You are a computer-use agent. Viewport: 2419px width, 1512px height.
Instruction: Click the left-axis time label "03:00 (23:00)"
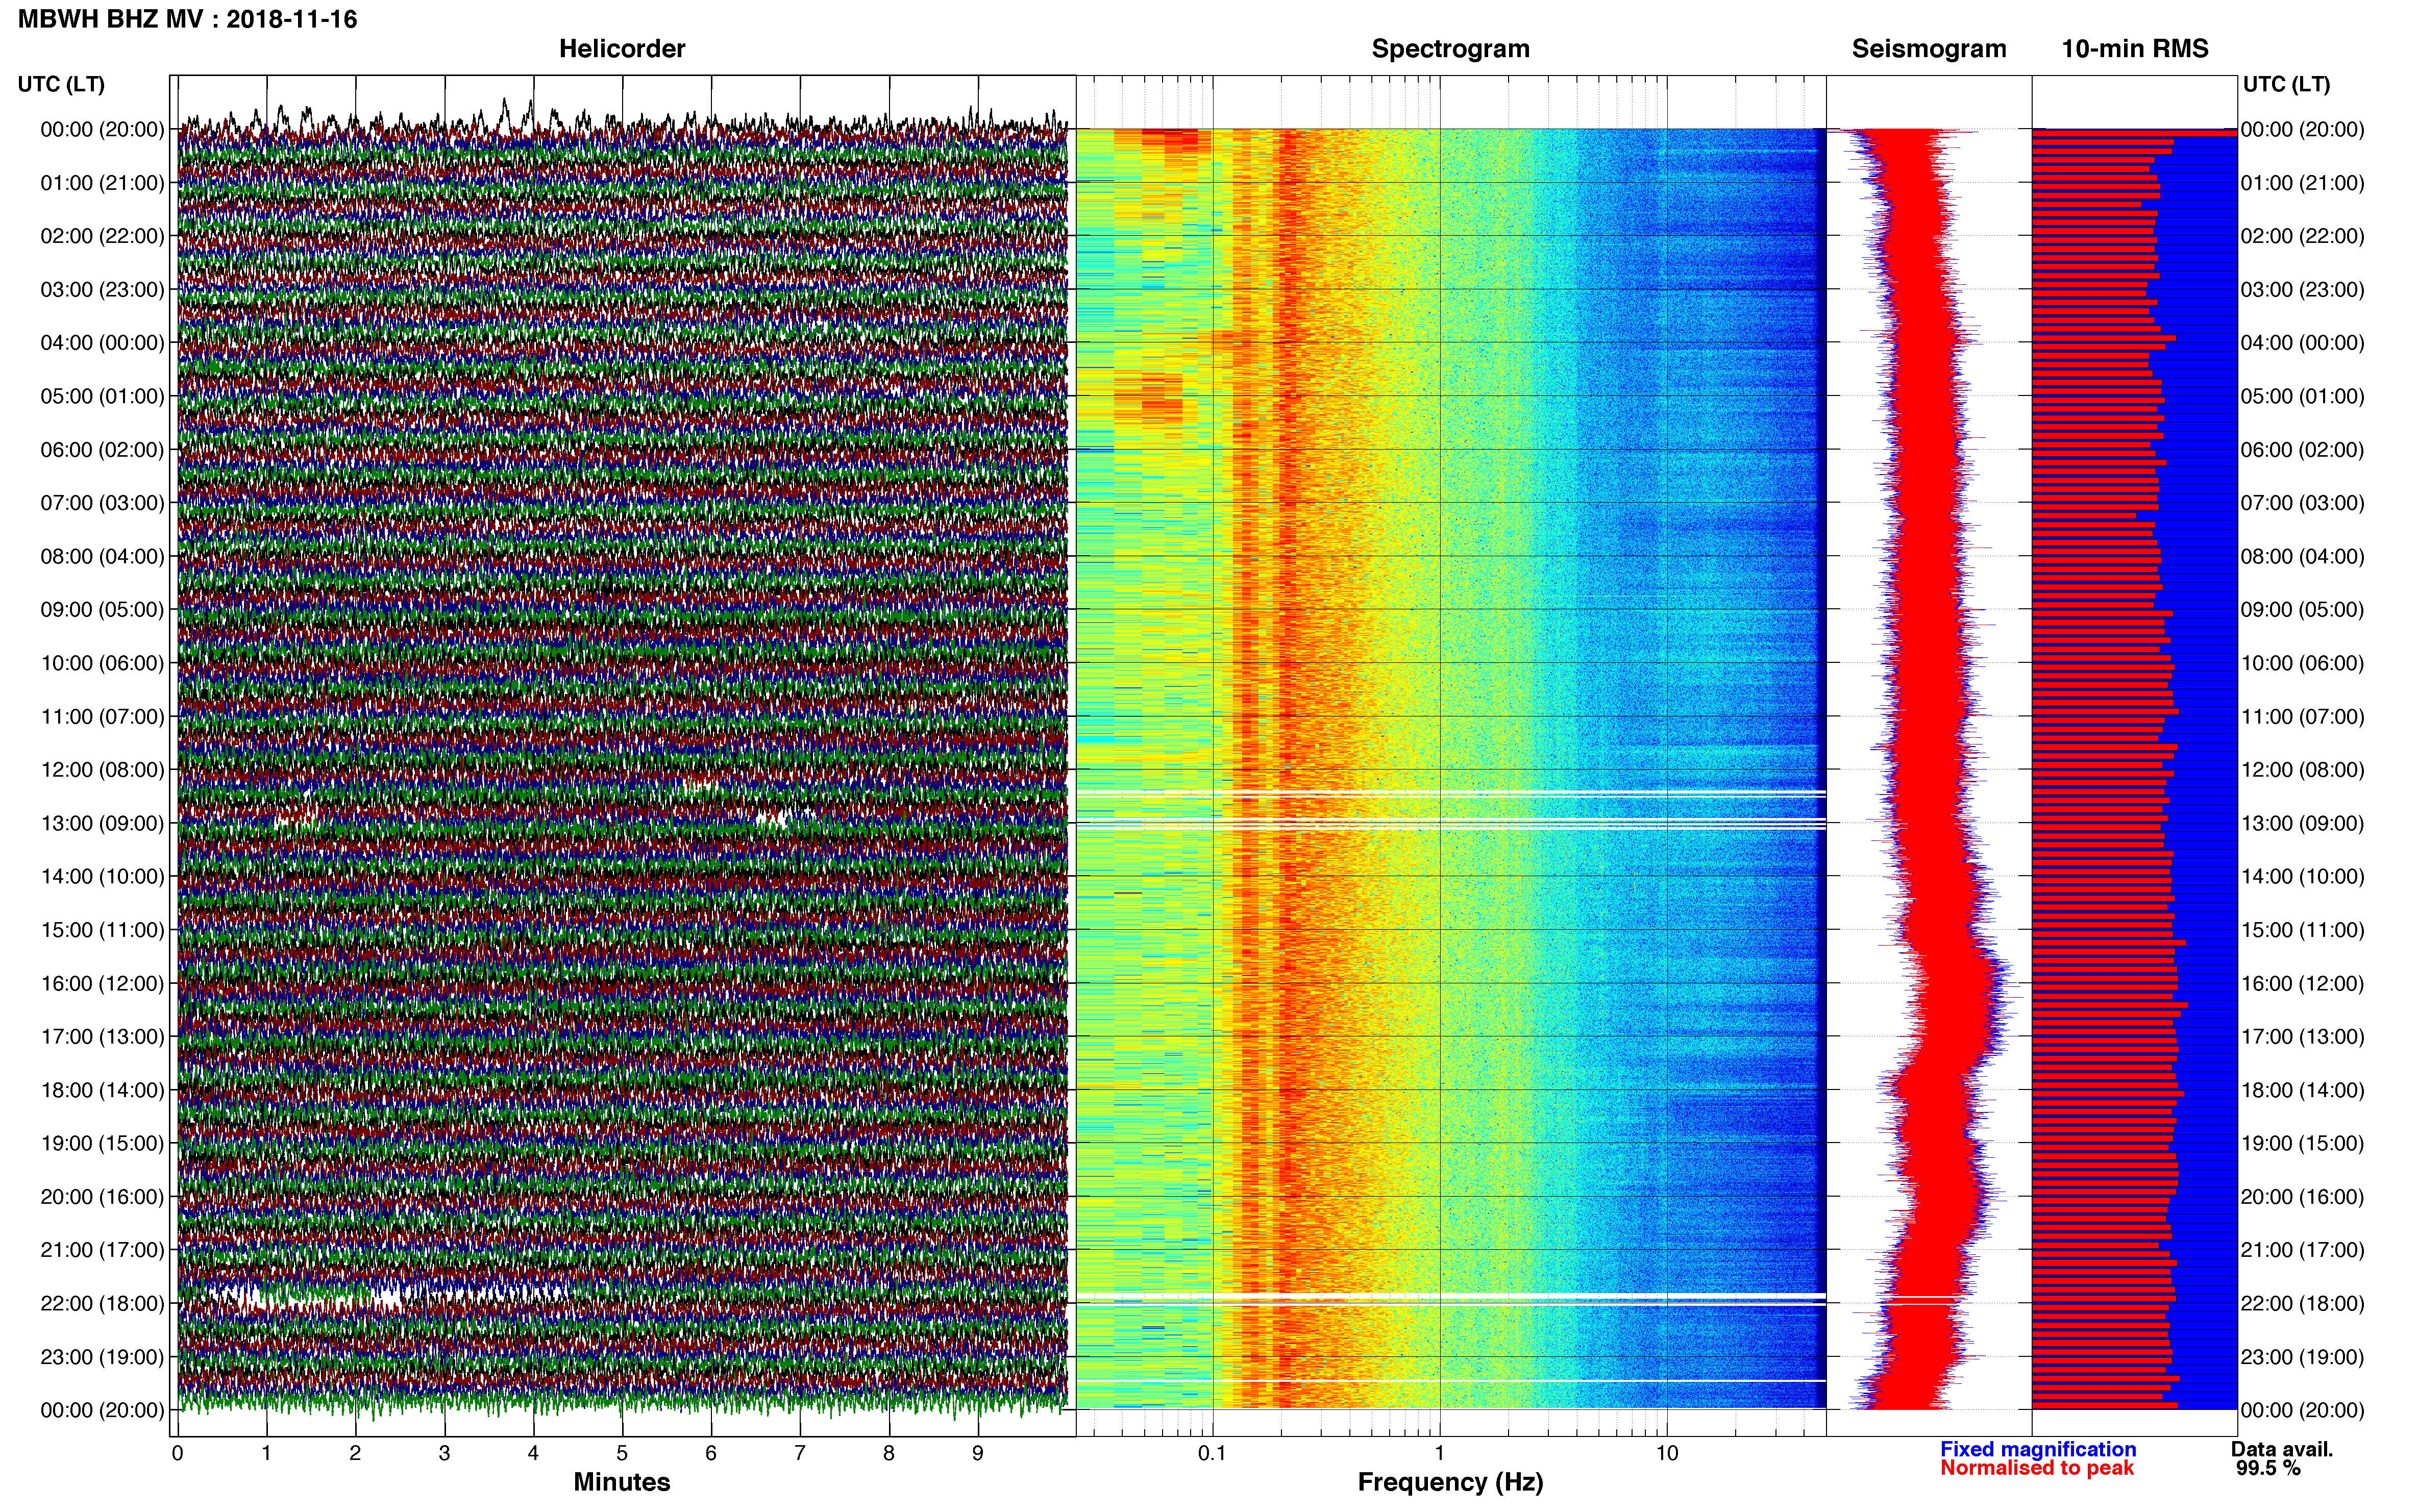102,290
